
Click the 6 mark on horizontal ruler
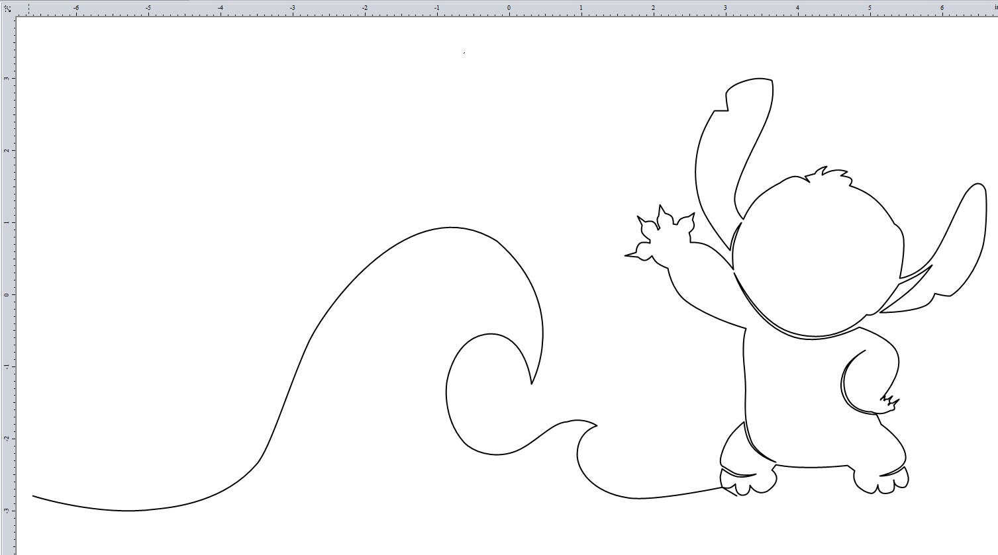(942, 8)
